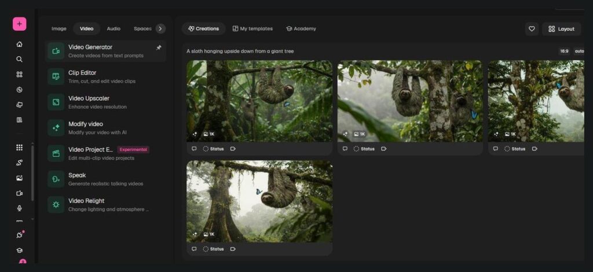
Task: Open Status dropdown under second sloth image
Action: 364,149
